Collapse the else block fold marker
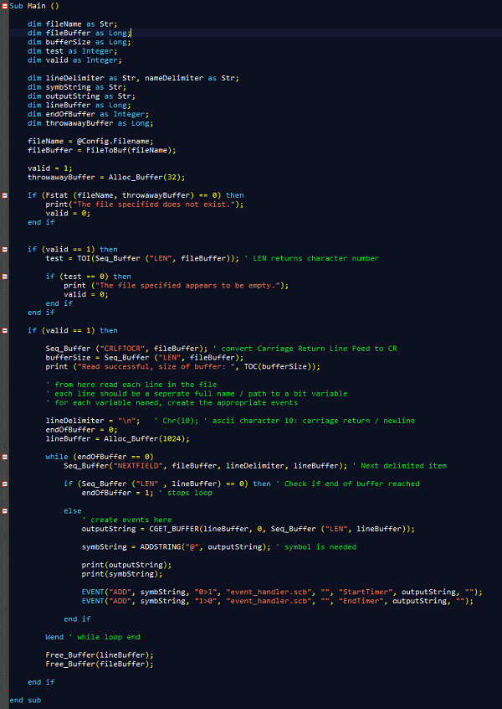502x709 pixels. coord(5,510)
